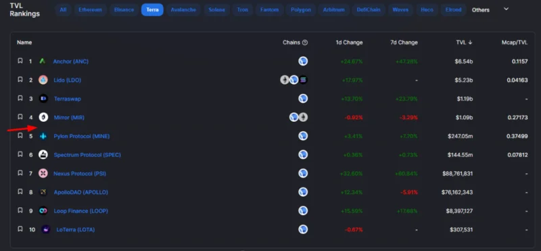Open the Mirror (MIR) link
Viewport: 541px width, 251px height.
click(69, 118)
